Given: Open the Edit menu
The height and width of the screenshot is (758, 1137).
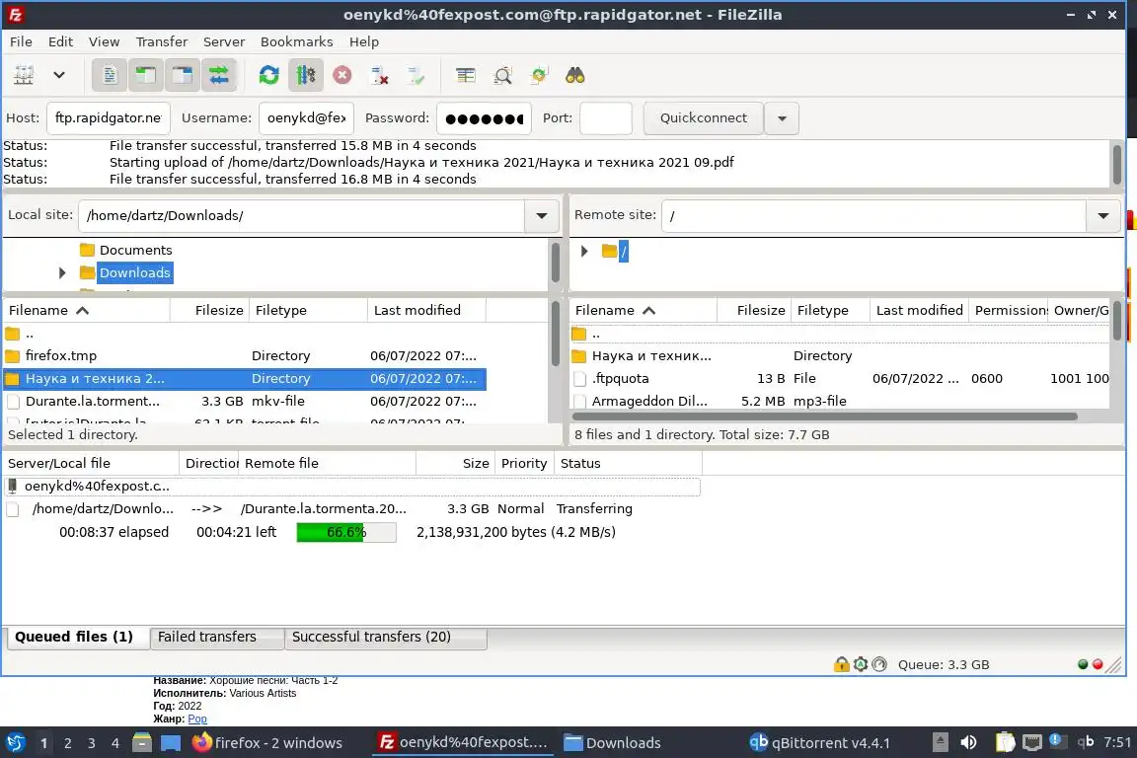Looking at the screenshot, I should [60, 41].
